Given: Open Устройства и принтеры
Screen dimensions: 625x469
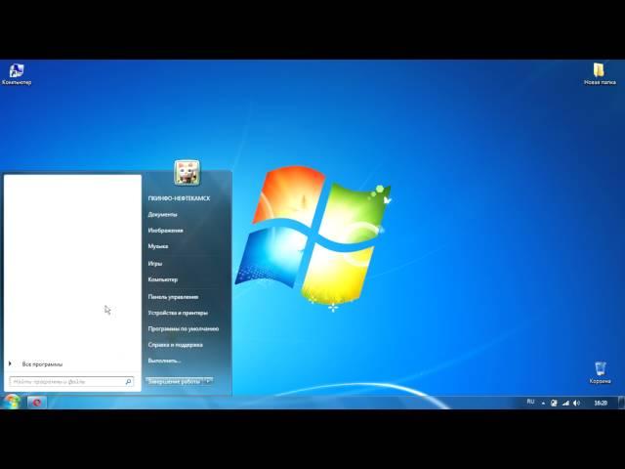Looking at the screenshot, I should click(x=178, y=313).
